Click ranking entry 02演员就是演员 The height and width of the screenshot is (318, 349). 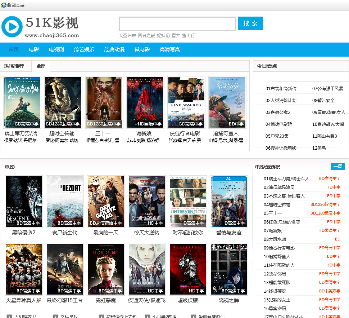tap(279, 187)
